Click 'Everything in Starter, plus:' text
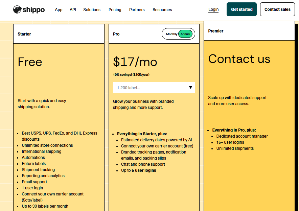 pos(142,134)
